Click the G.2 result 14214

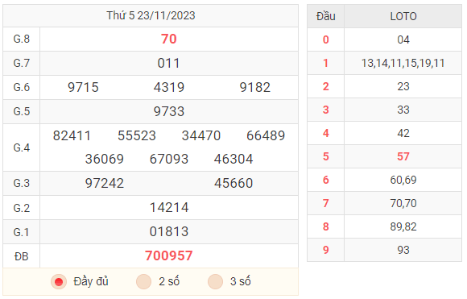click(x=169, y=207)
